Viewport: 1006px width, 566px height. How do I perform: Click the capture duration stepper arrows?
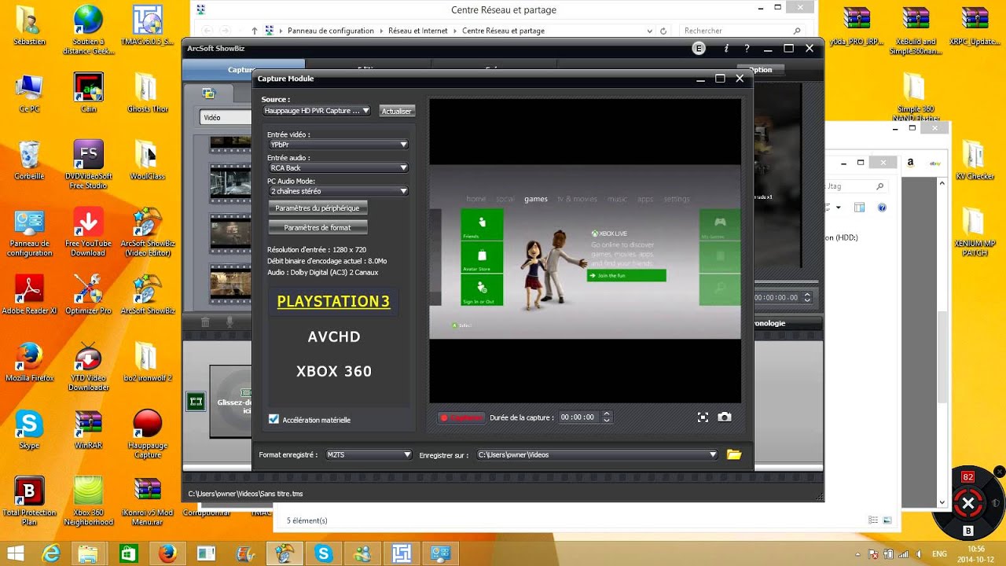[607, 417]
